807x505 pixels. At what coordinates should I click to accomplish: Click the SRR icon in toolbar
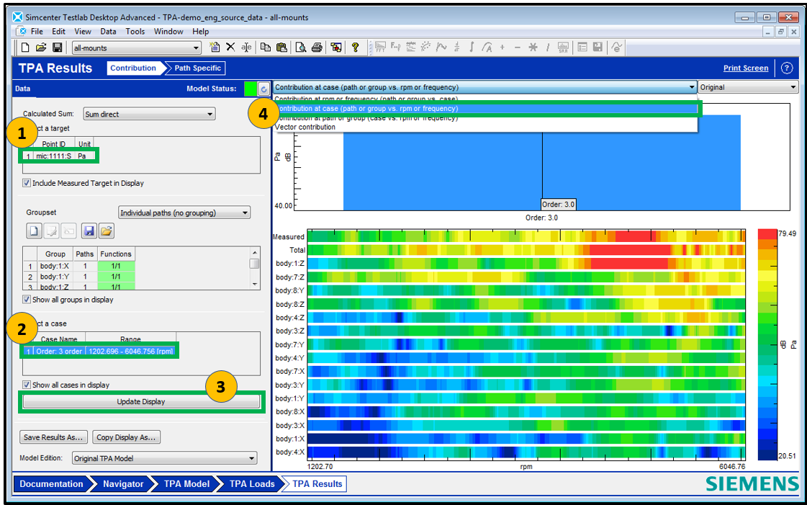point(564,48)
